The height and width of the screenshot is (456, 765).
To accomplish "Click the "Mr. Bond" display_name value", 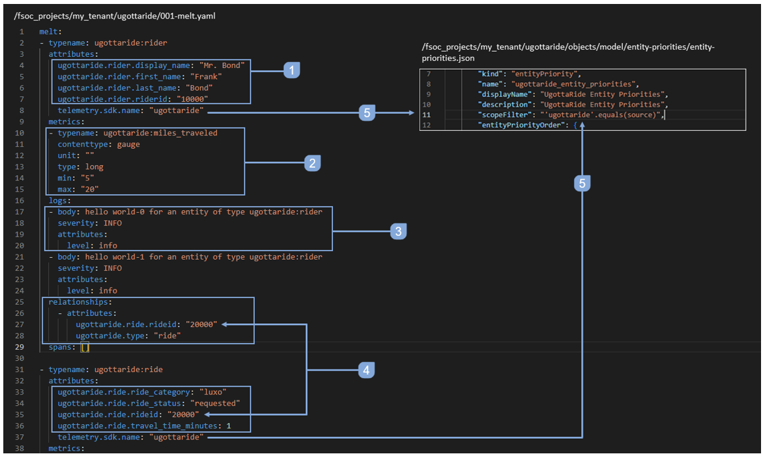I will coord(223,65).
